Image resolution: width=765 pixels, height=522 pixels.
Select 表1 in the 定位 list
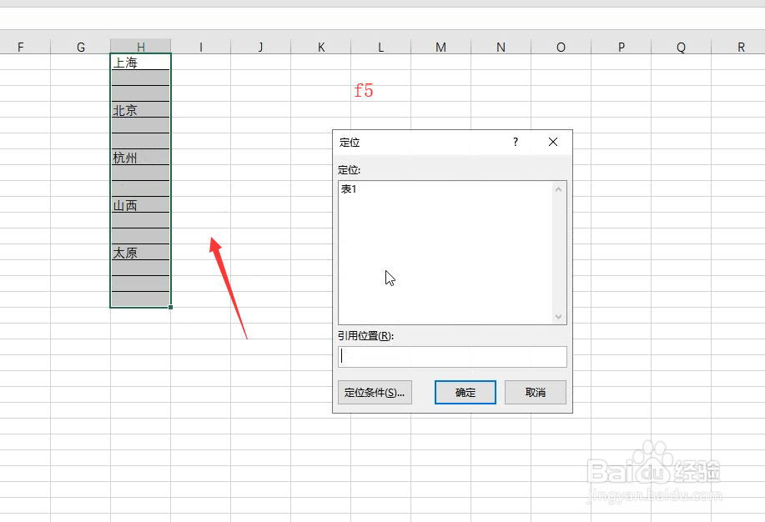tap(349, 188)
